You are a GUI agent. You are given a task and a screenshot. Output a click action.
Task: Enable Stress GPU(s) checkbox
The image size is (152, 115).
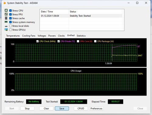(x=10, y=30)
